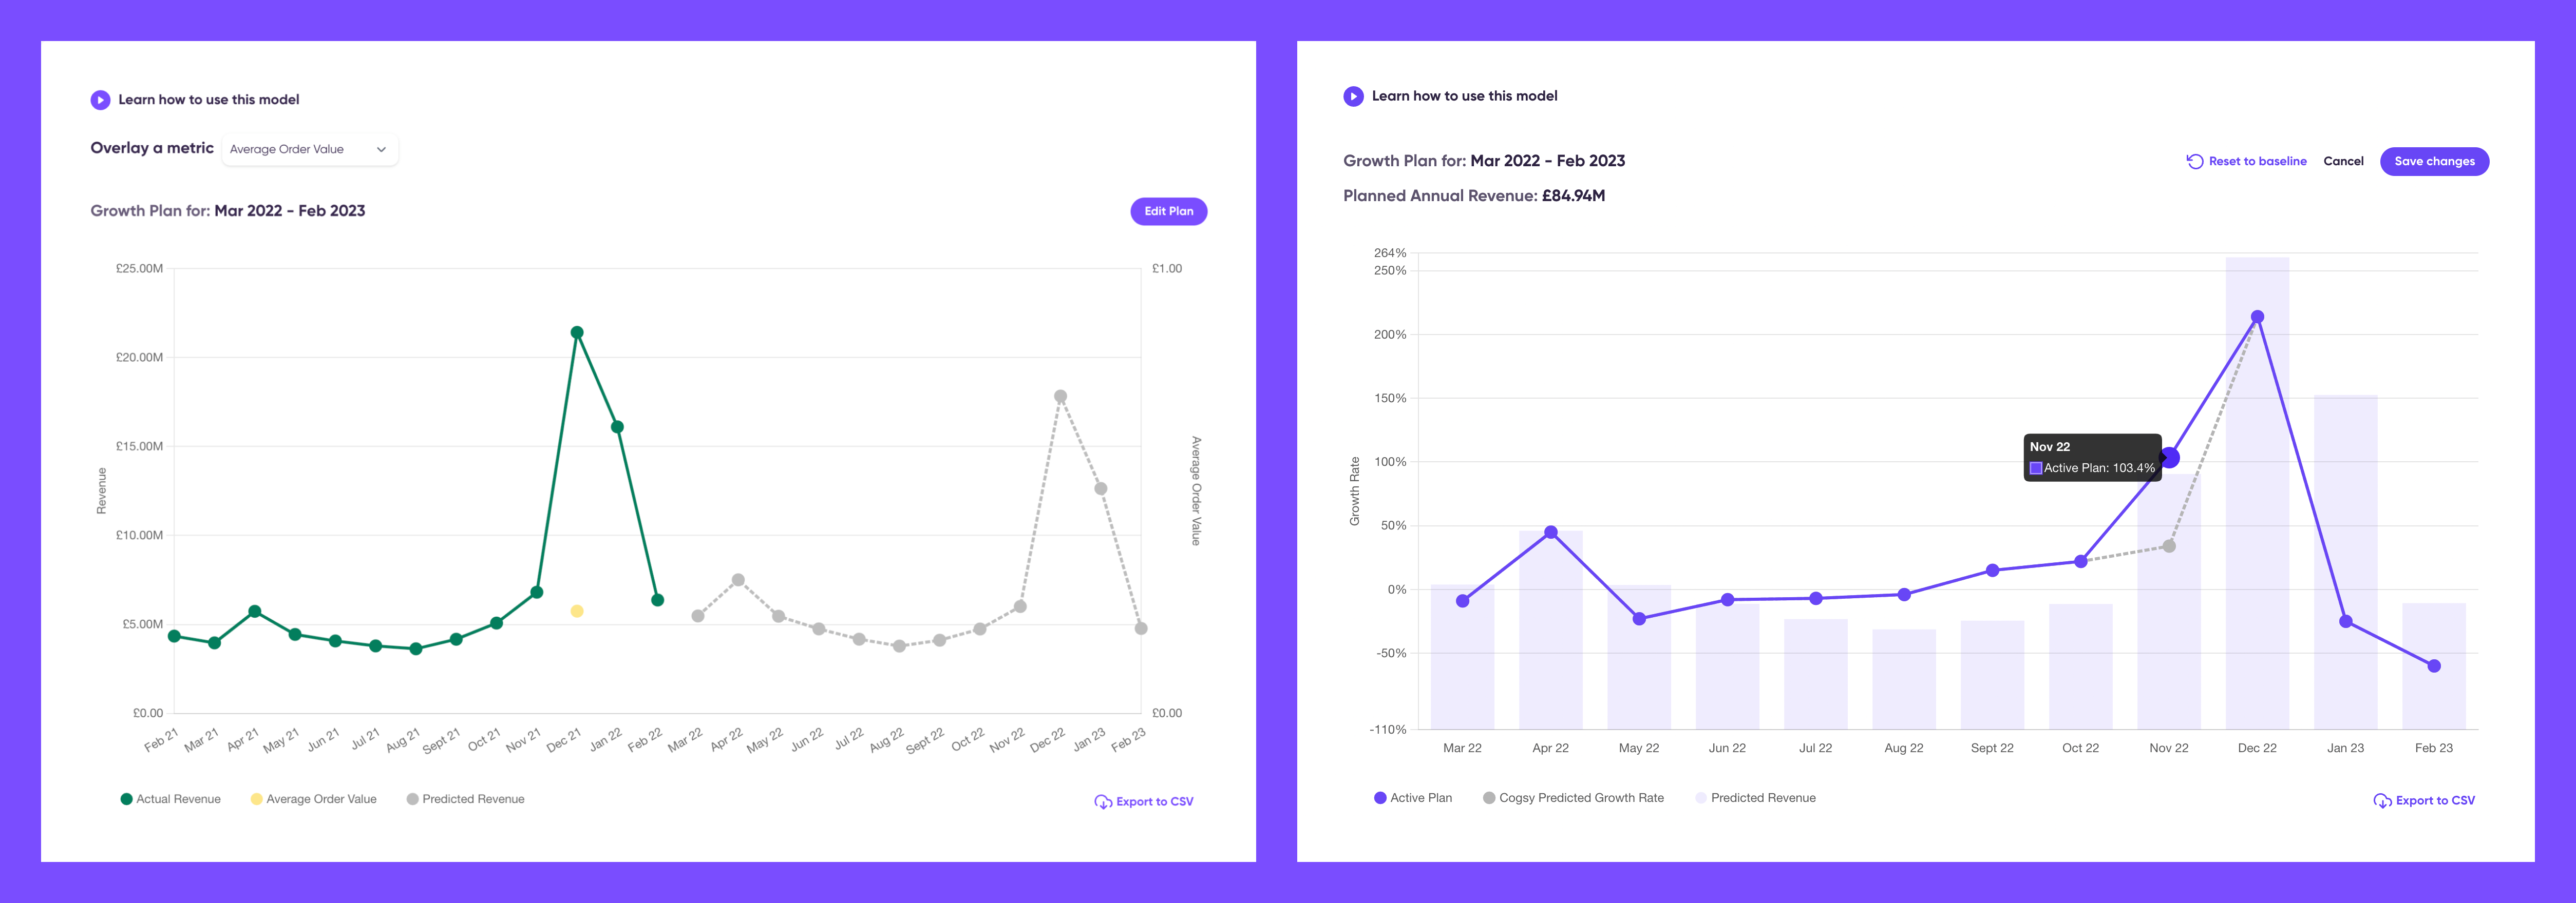This screenshot has height=903, width=2576.
Task: Click the Dec 22 active plan data point
Action: pyautogui.click(x=2257, y=317)
